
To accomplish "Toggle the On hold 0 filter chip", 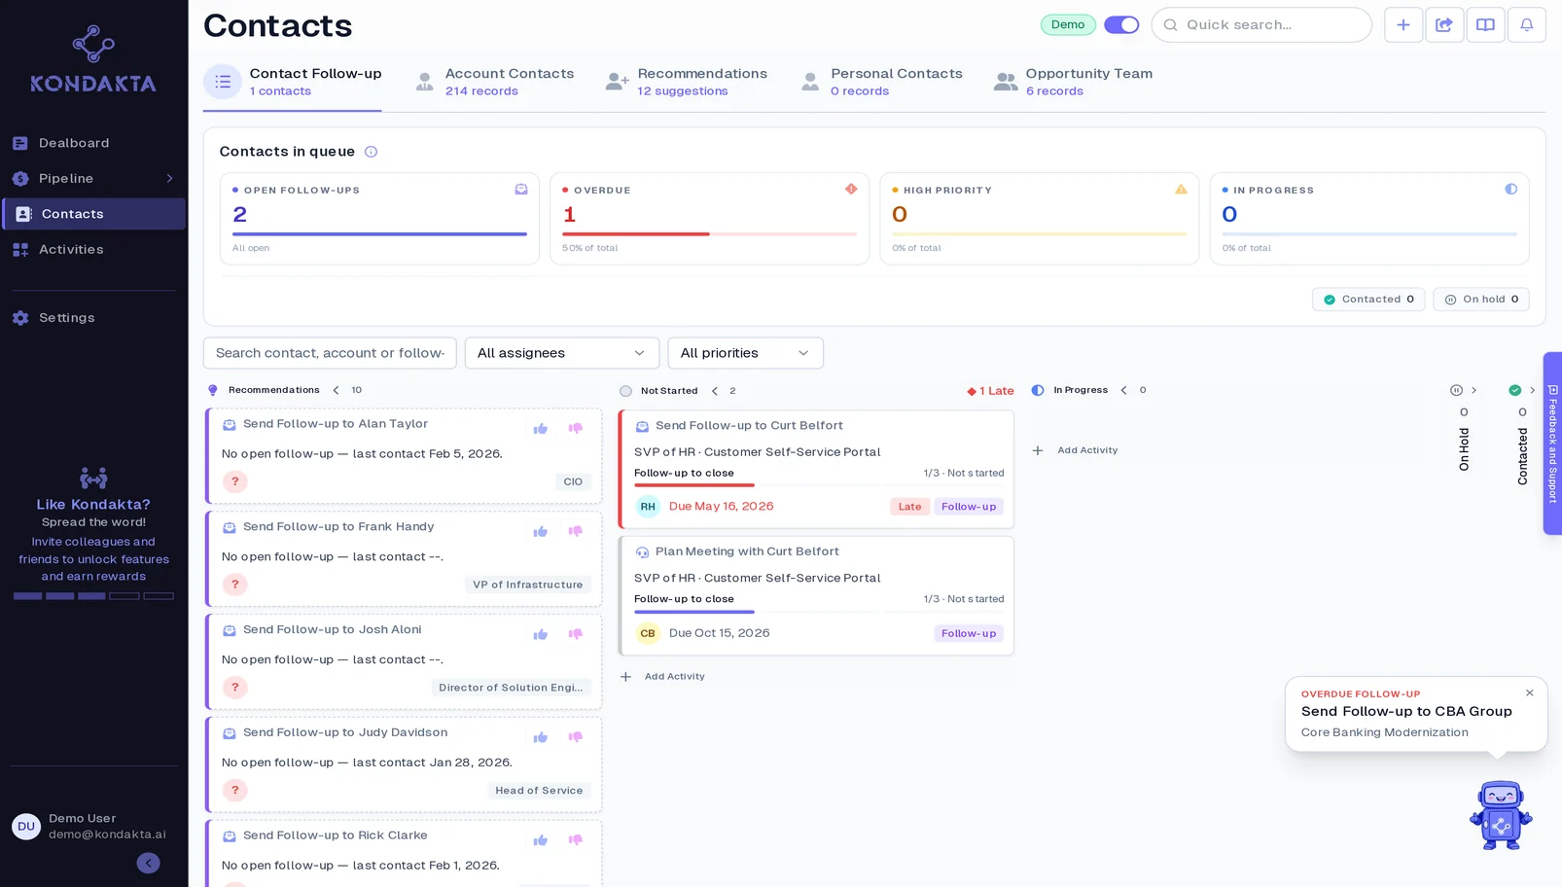I will 1481,300.
